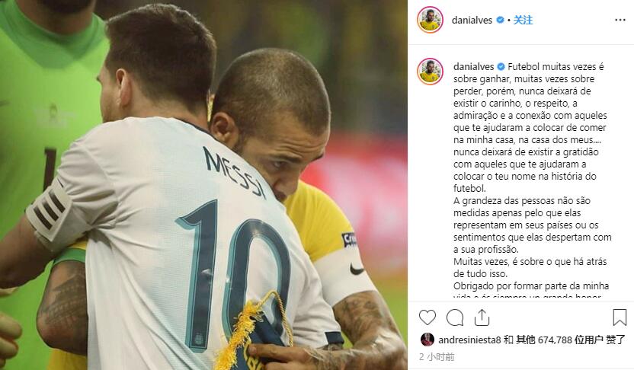Open danialves username in the caption
This screenshot has height=370, width=634.
coord(473,67)
